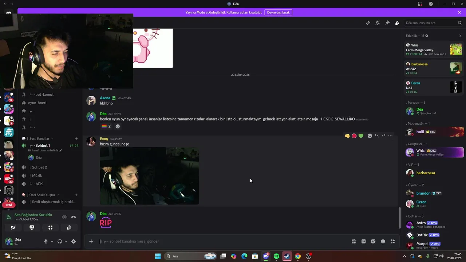466x262 pixels.
Task: Open apps launcher in message bar
Action: tap(392, 241)
